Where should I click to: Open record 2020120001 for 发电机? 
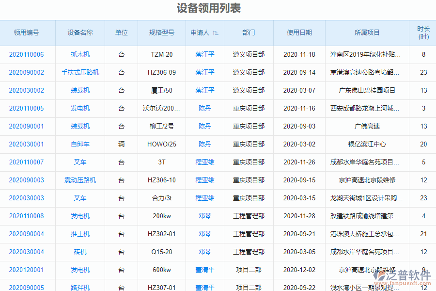pyautogui.click(x=28, y=270)
